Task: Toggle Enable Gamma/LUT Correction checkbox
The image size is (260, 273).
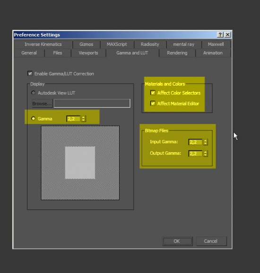Action: tap(30, 73)
